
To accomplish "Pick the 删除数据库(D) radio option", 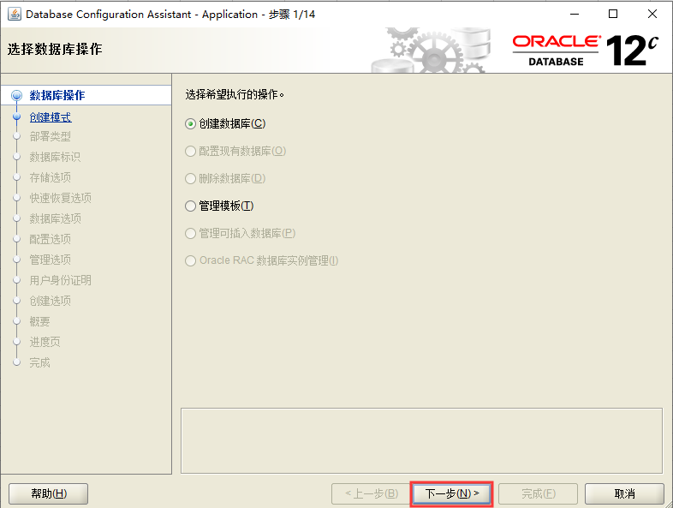I will (x=191, y=178).
